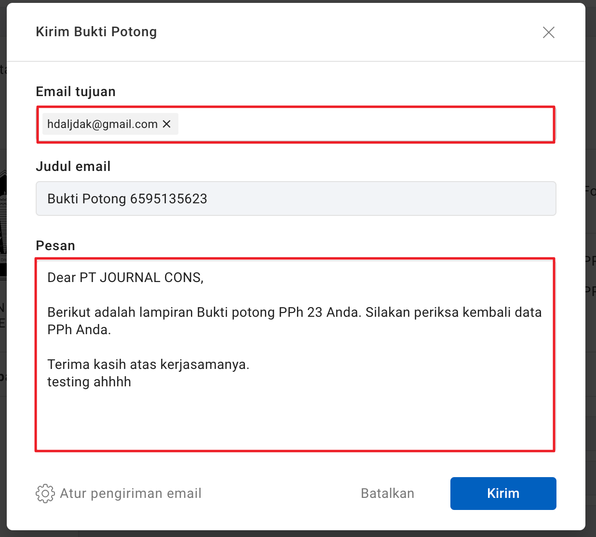Select the hdaljdak@gmail.com address text
The width and height of the screenshot is (596, 537).
coord(102,124)
